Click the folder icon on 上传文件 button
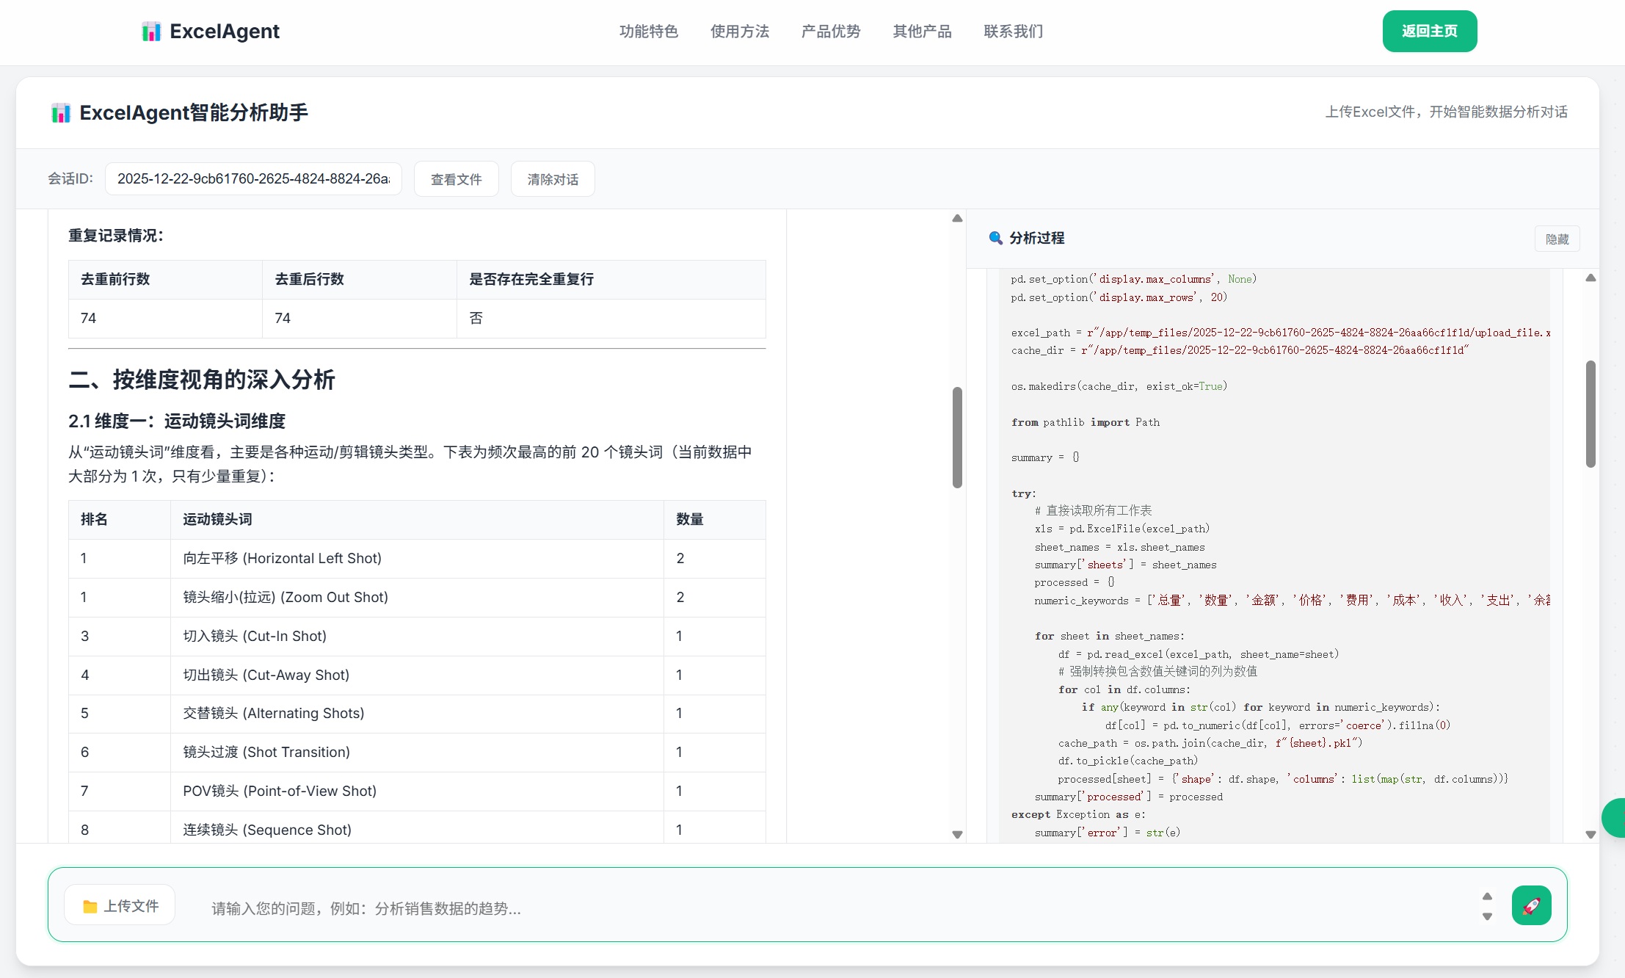The width and height of the screenshot is (1625, 978). pos(90,905)
